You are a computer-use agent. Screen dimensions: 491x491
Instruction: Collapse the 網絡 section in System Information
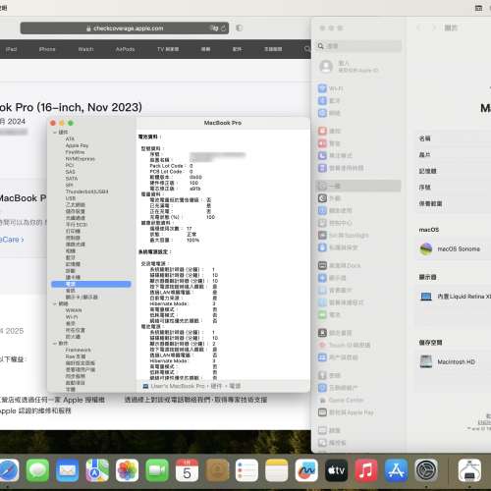pyautogui.click(x=55, y=303)
